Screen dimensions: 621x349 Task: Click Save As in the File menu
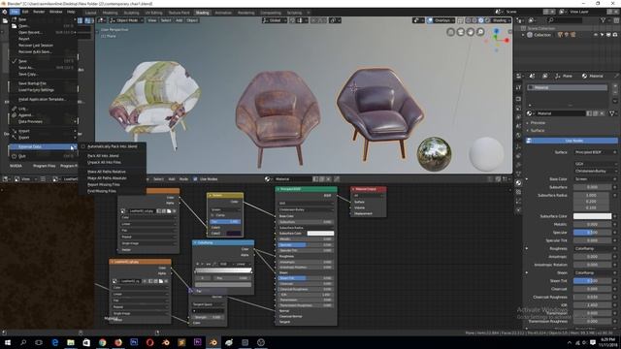pyautogui.click(x=43, y=68)
